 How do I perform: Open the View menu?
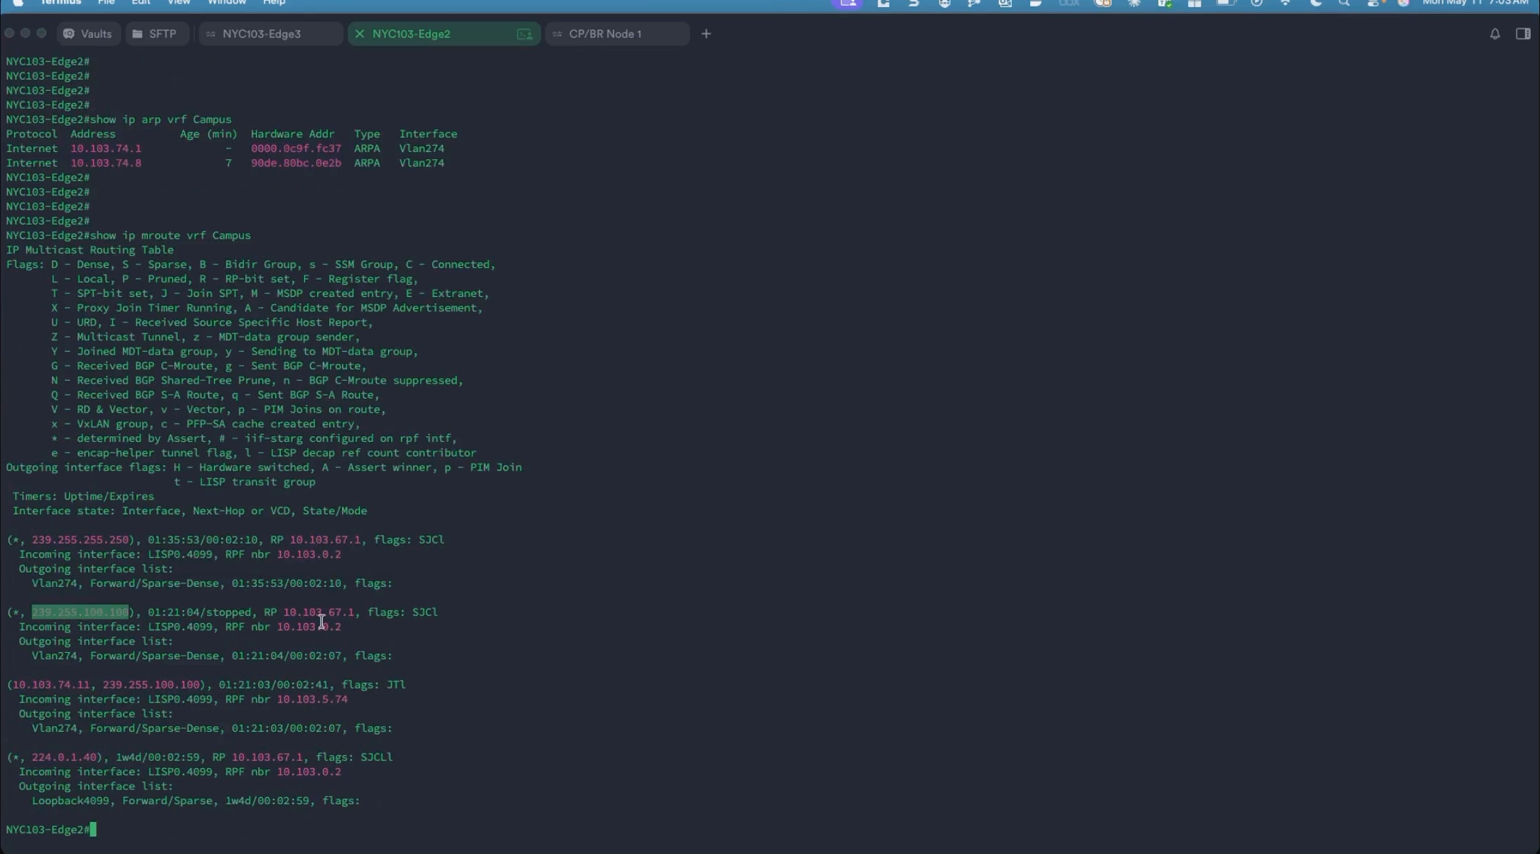coord(178,3)
